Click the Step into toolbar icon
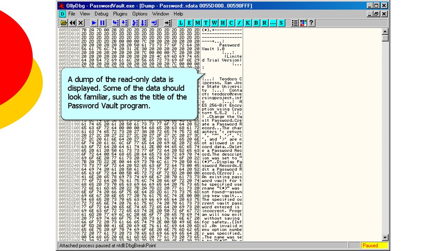Screen dimensions: 446x251 [x=115, y=23]
